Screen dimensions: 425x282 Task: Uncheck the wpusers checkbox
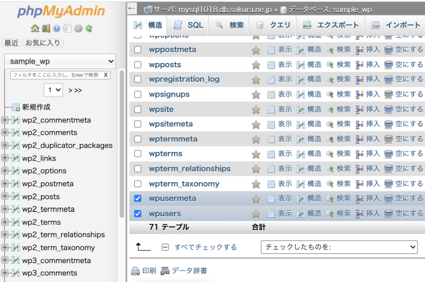click(138, 214)
